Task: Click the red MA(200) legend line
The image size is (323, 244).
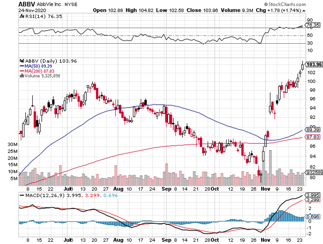Action: pyautogui.click(x=22, y=71)
